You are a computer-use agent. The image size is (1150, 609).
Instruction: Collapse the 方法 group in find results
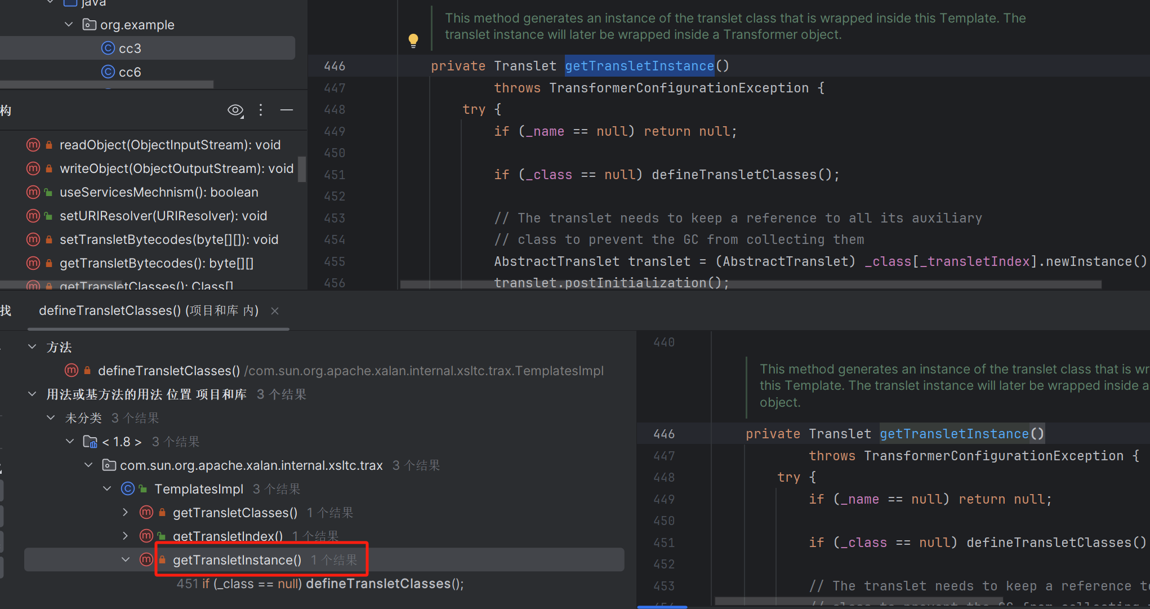click(32, 347)
